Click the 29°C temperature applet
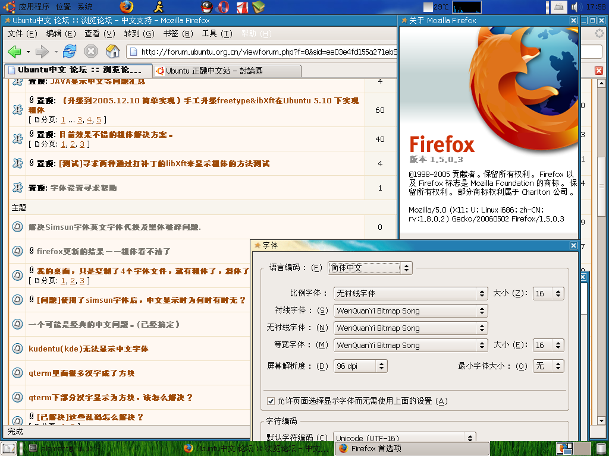The width and height of the screenshot is (609, 456). click(x=436, y=7)
